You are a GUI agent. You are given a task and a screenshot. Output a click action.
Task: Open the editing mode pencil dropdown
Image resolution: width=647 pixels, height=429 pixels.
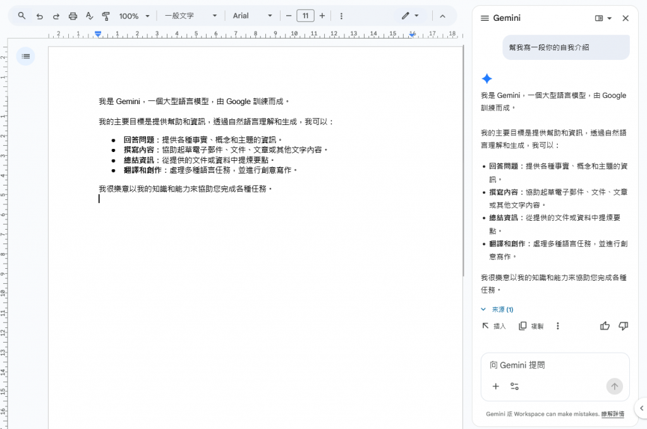[x=411, y=16]
